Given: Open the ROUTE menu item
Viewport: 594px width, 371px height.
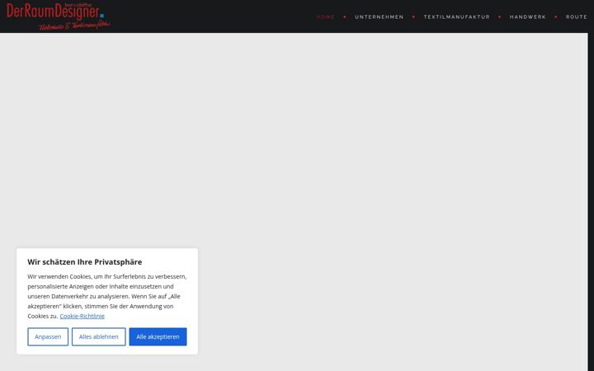Looking at the screenshot, I should point(576,17).
